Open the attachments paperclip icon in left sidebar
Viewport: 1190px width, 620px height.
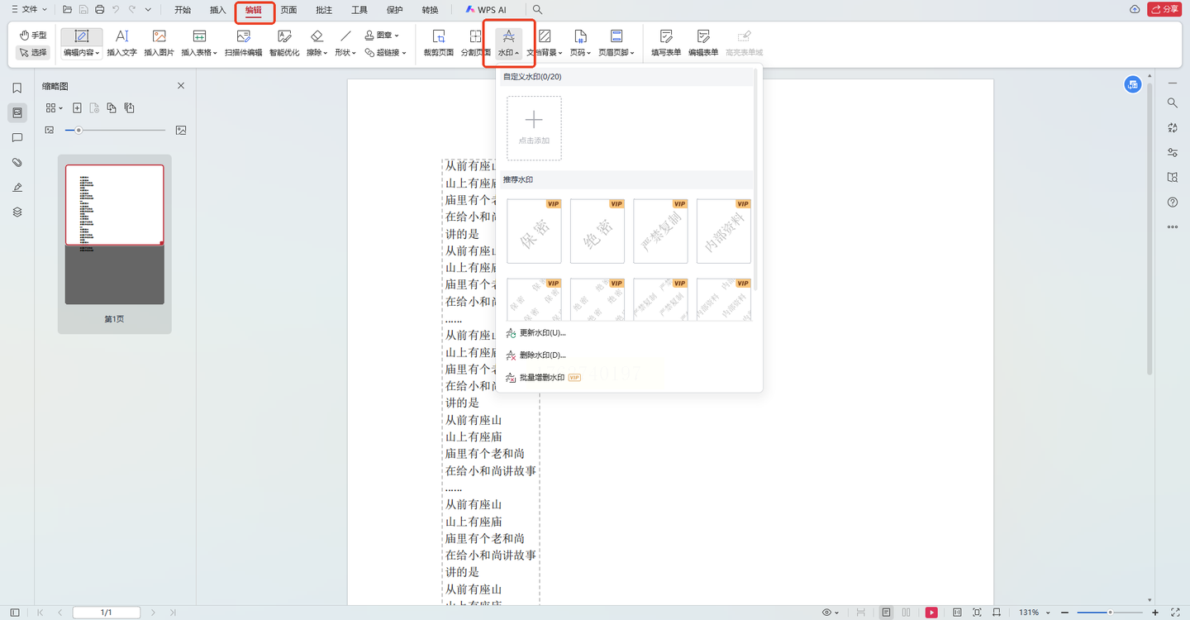click(x=17, y=163)
